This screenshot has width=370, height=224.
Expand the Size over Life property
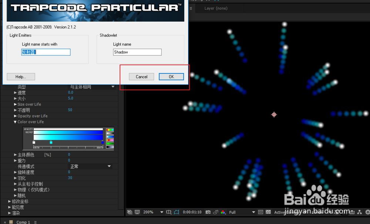pyautogui.click(x=15, y=104)
